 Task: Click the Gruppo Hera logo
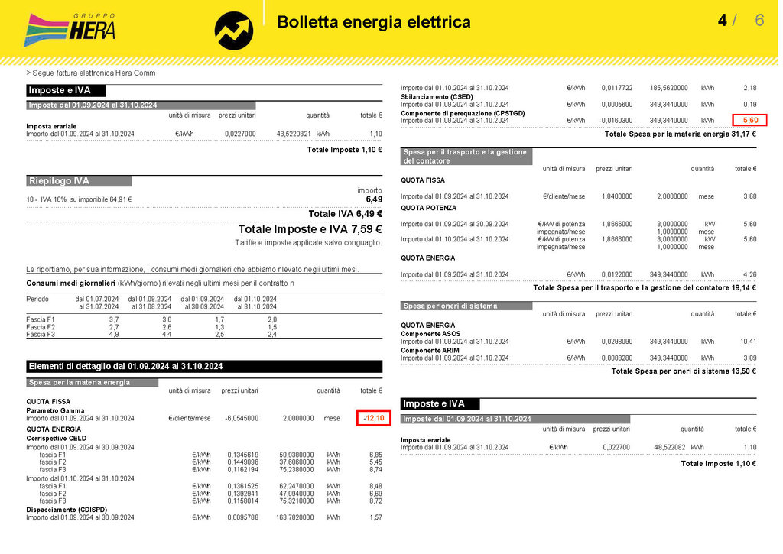click(x=70, y=30)
